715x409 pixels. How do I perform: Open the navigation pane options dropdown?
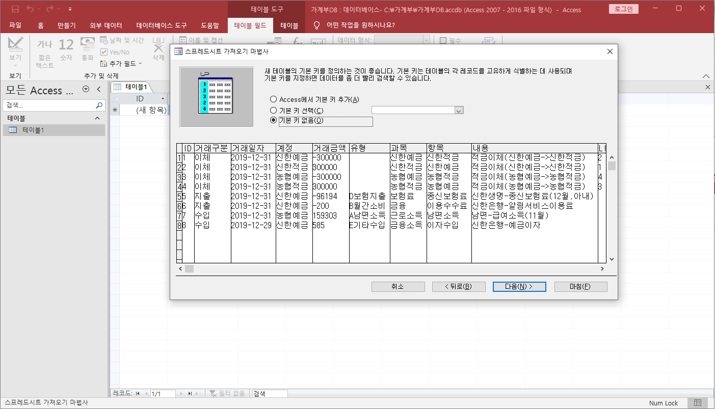[86, 90]
